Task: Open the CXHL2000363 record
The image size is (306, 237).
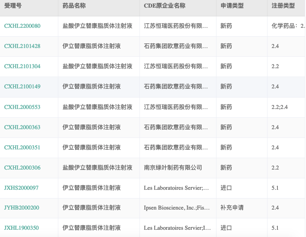Action: 22,127
